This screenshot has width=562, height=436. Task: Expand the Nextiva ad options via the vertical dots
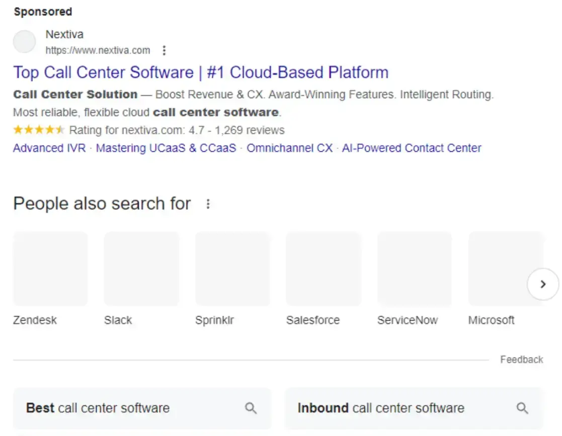[x=165, y=50]
